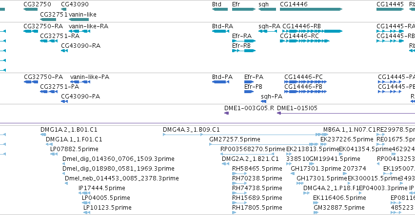This screenshot has width=415, height=215.
Task: Select protein CG14446-PB
Action: (x=305, y=92)
